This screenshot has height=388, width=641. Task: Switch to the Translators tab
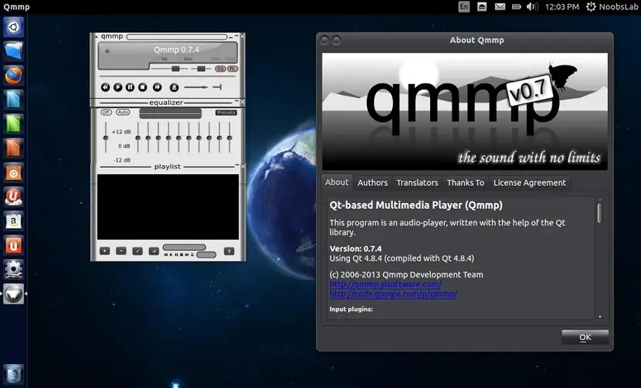click(x=417, y=183)
